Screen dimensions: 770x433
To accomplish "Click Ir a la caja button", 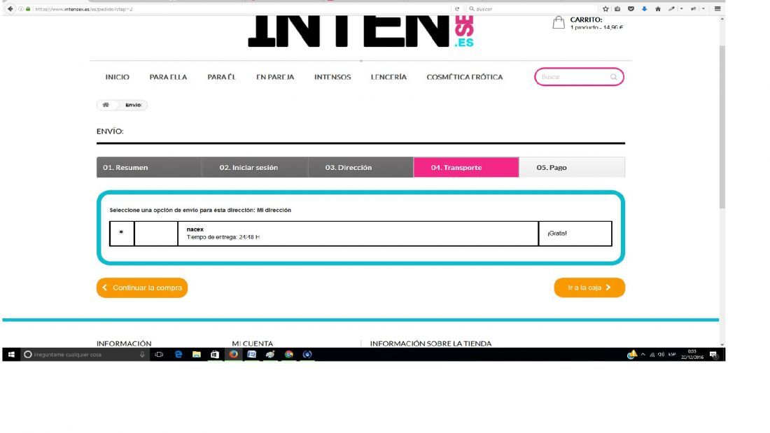I will 589,288.
